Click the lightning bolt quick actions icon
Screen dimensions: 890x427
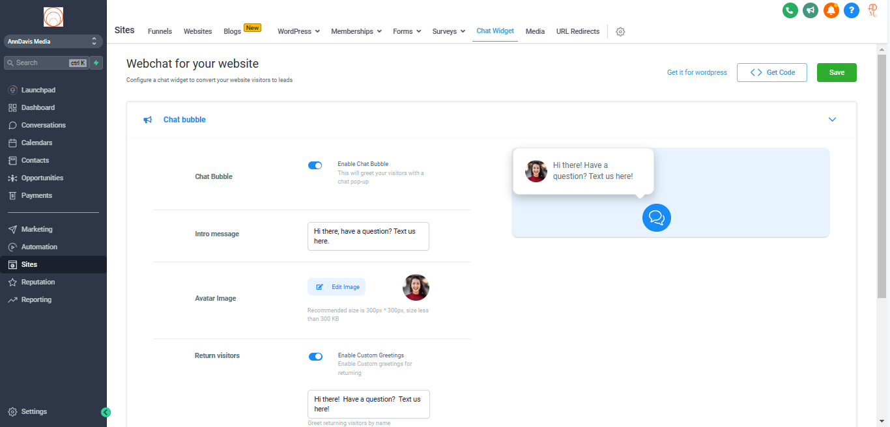(x=96, y=63)
